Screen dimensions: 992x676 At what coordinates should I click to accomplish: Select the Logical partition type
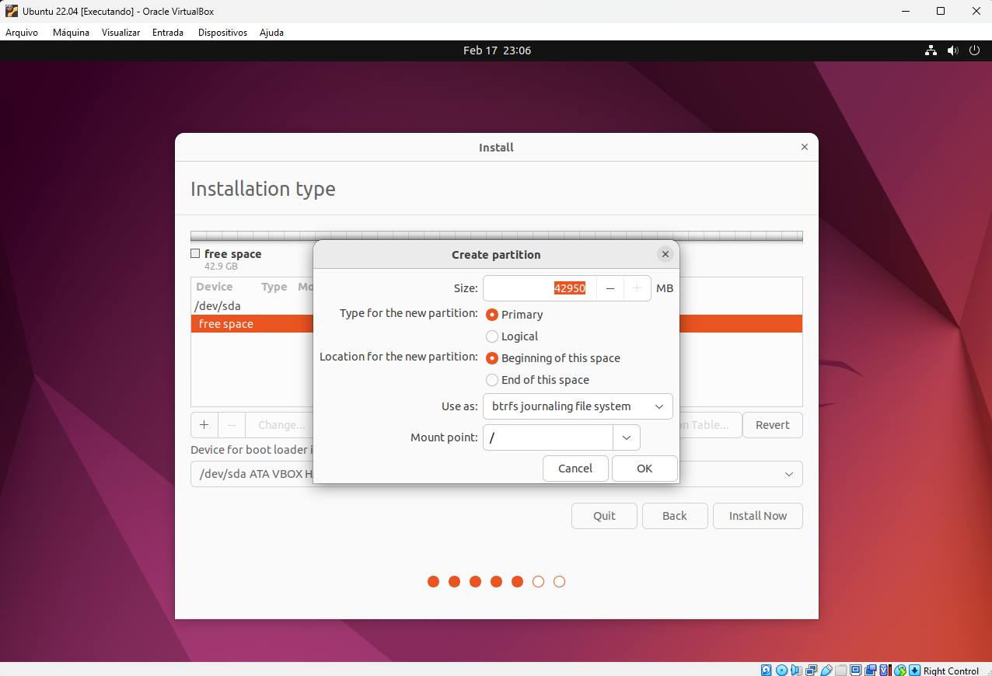click(492, 336)
